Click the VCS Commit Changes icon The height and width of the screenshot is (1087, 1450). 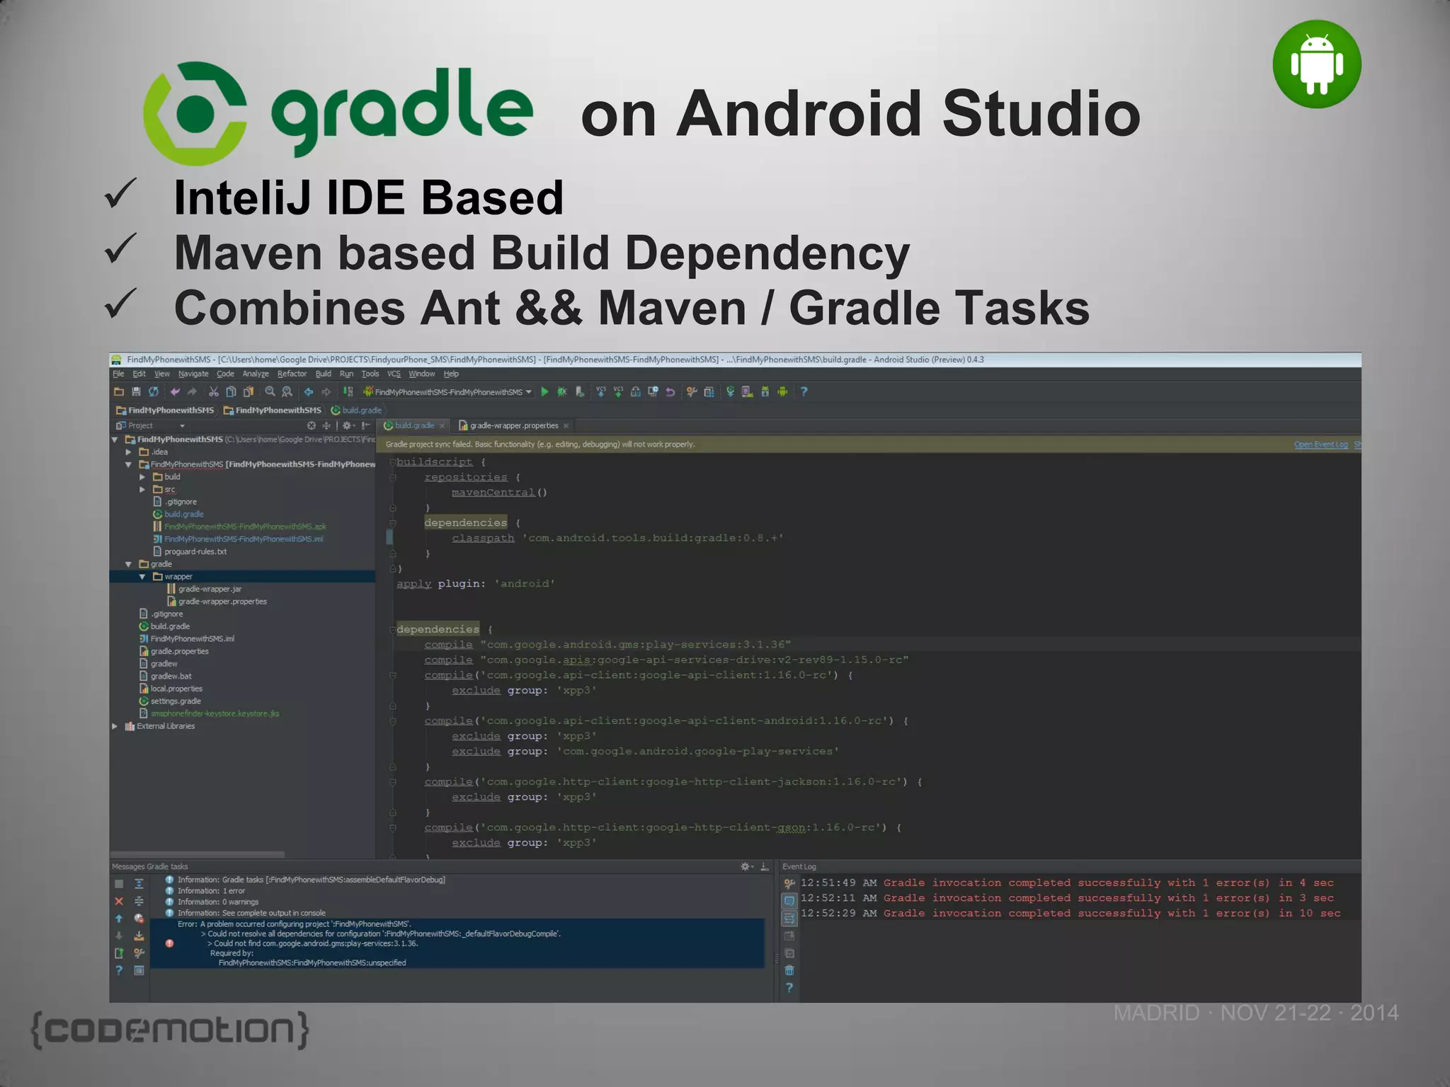(x=618, y=391)
